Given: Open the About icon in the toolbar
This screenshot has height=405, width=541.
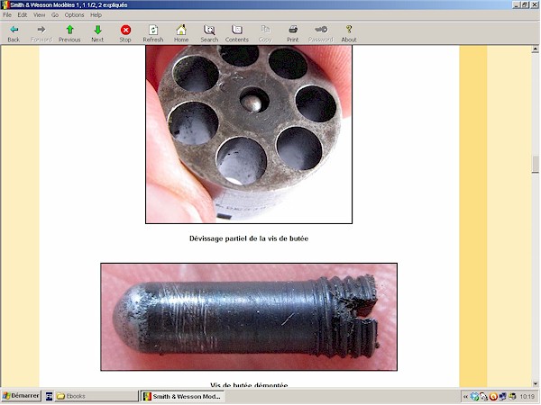Looking at the screenshot, I should [x=349, y=30].
